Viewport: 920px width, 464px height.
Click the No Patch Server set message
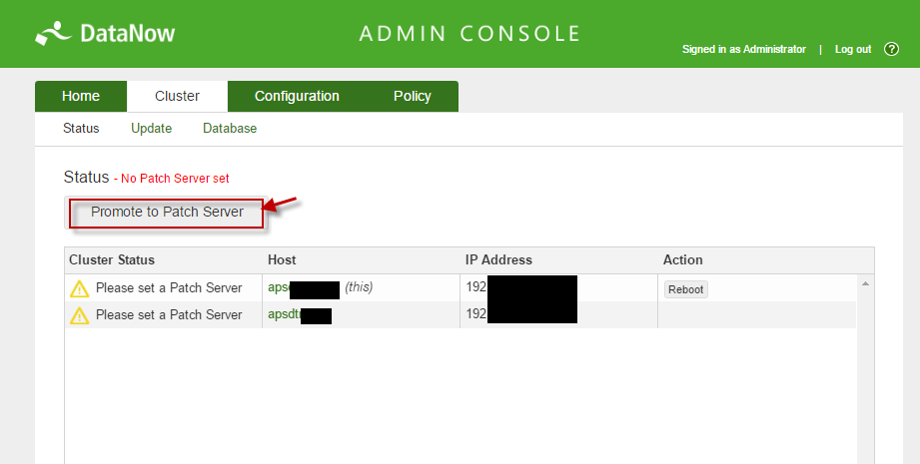(175, 179)
